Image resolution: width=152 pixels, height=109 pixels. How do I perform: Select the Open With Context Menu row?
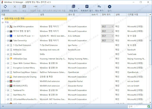[25, 63]
